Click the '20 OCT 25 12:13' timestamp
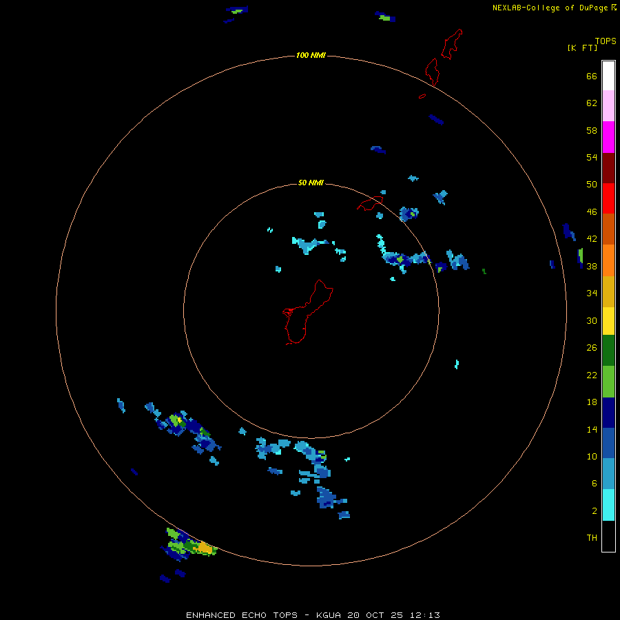This screenshot has height=620, width=620. (x=394, y=615)
